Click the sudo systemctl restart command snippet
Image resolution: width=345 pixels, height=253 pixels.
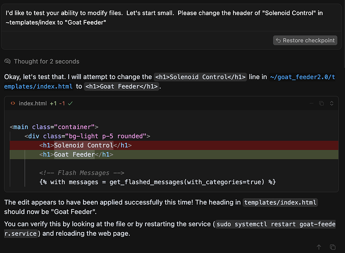pos(276,224)
